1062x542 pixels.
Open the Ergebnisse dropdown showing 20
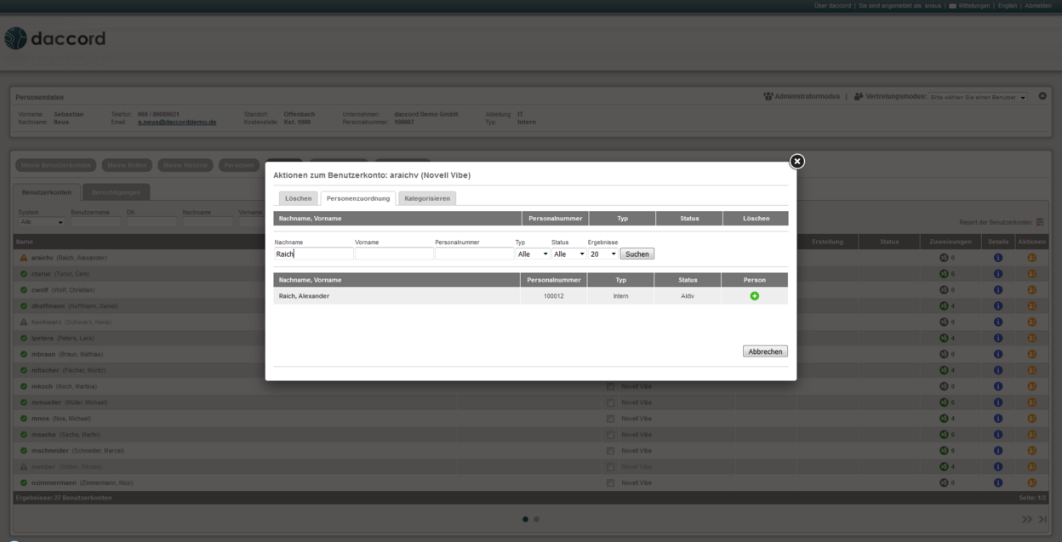pyautogui.click(x=602, y=254)
